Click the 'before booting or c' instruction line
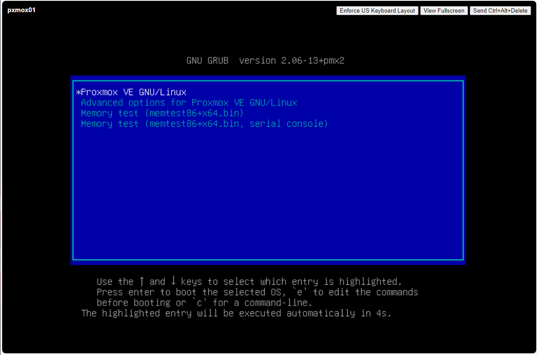The width and height of the screenshot is (538, 355). click(204, 302)
